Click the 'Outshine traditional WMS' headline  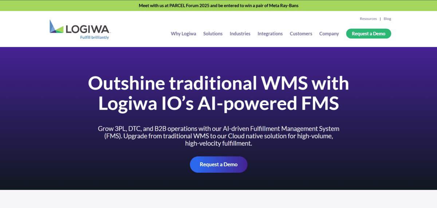(x=219, y=93)
